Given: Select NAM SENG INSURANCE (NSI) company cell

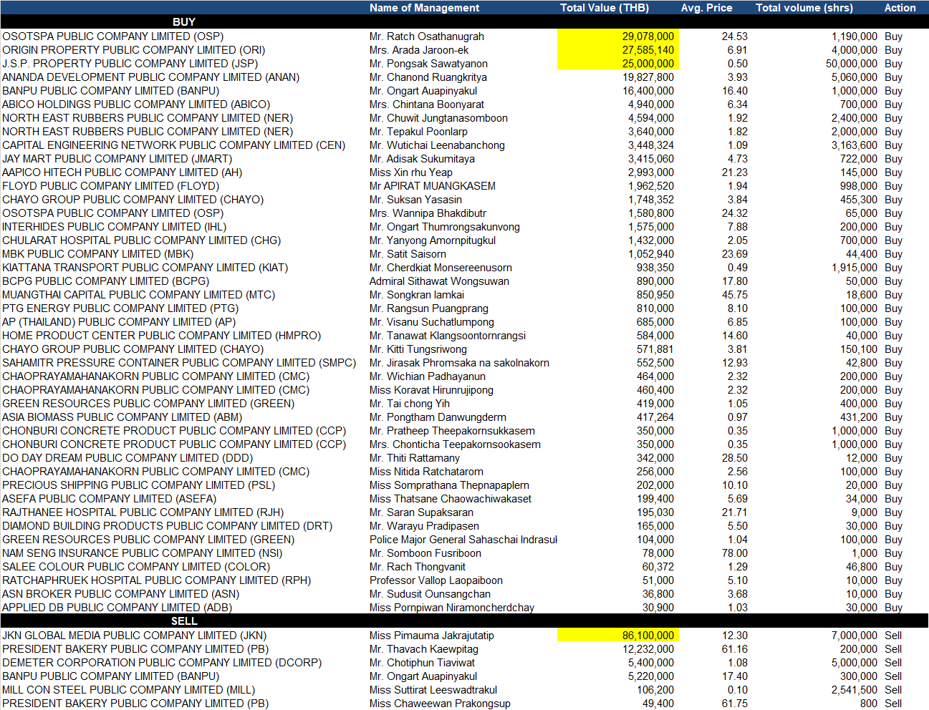Looking at the screenshot, I should coord(142,553).
